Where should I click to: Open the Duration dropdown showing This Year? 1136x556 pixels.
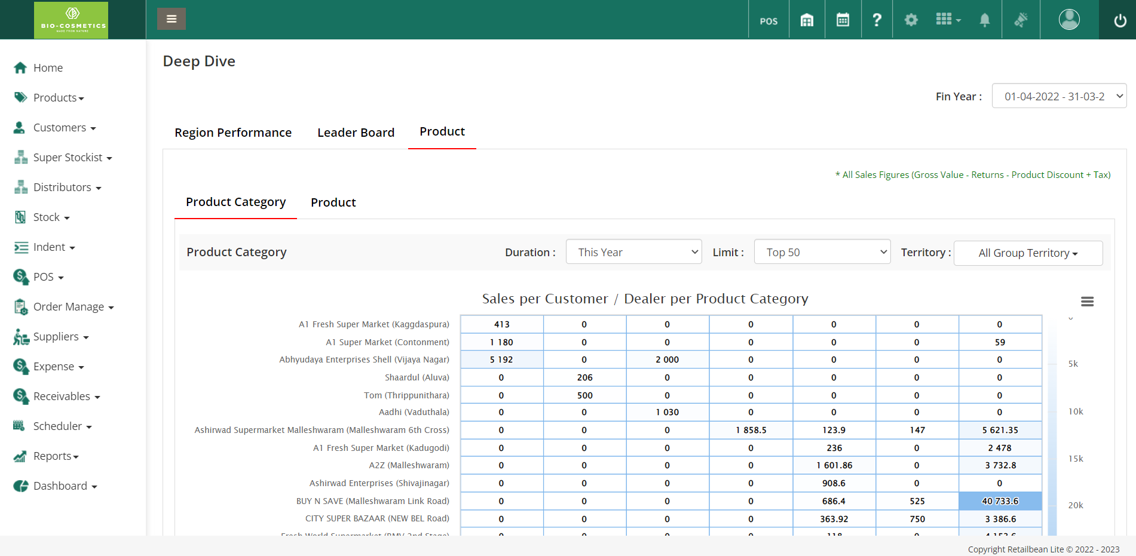[x=633, y=252]
